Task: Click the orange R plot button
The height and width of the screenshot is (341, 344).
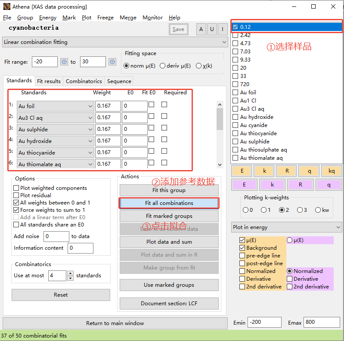Action: [x=287, y=171]
